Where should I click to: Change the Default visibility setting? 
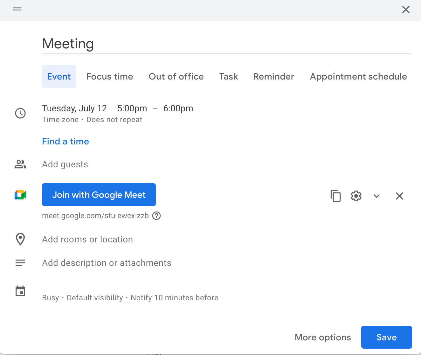(x=95, y=298)
